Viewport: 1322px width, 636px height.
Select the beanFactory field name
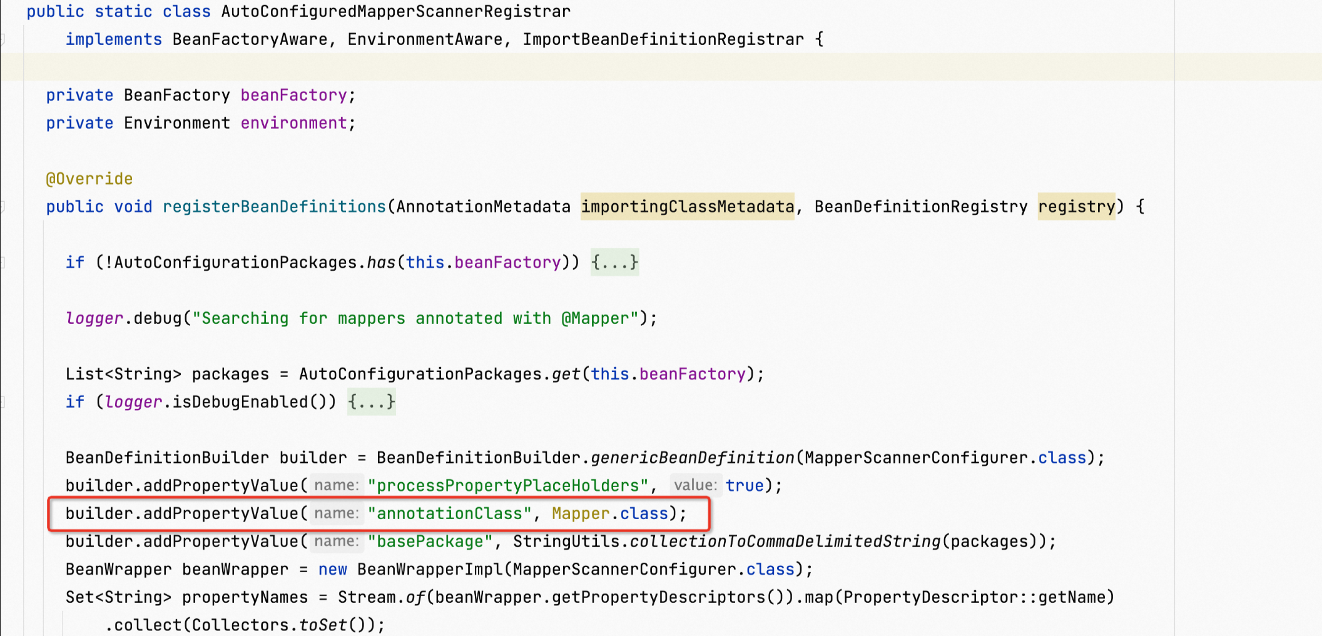[x=293, y=94]
